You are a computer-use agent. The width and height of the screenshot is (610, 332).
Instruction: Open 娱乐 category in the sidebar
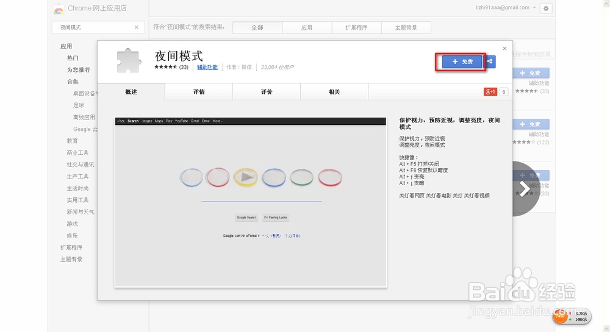click(x=72, y=236)
